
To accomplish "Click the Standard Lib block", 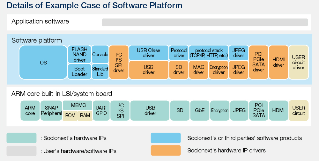I will coord(100,71).
